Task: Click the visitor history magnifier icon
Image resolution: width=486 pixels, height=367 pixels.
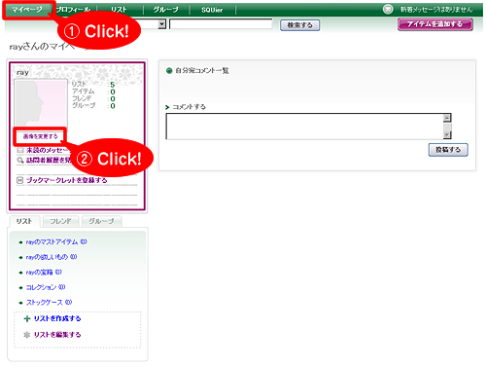Action: pos(20,161)
